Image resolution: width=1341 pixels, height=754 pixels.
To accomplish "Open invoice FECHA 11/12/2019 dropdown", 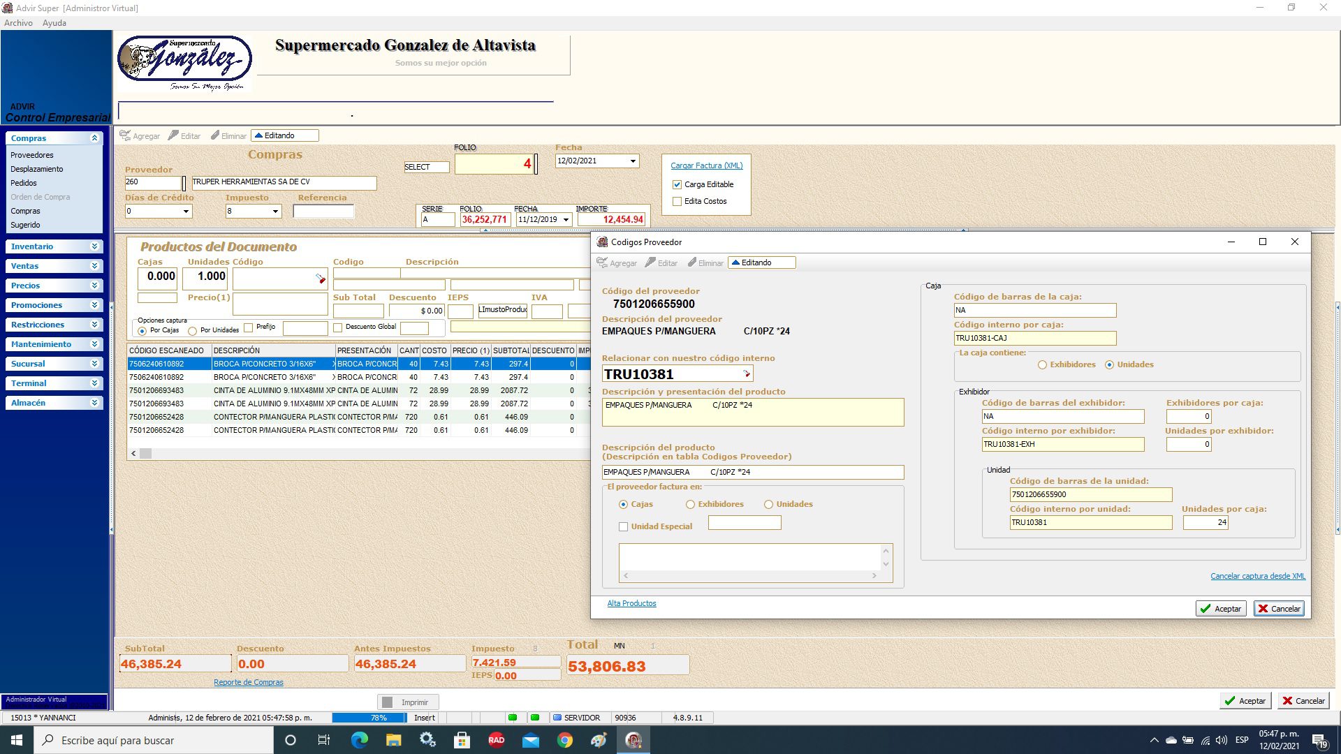I will pos(566,219).
